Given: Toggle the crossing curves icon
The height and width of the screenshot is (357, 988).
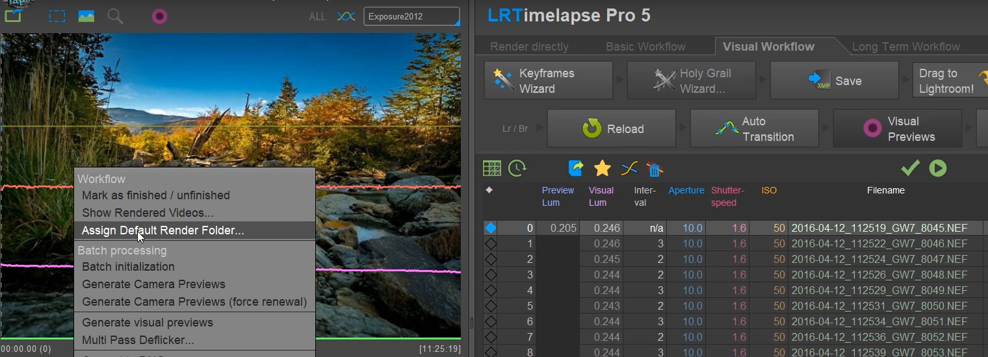Looking at the screenshot, I should [x=346, y=17].
